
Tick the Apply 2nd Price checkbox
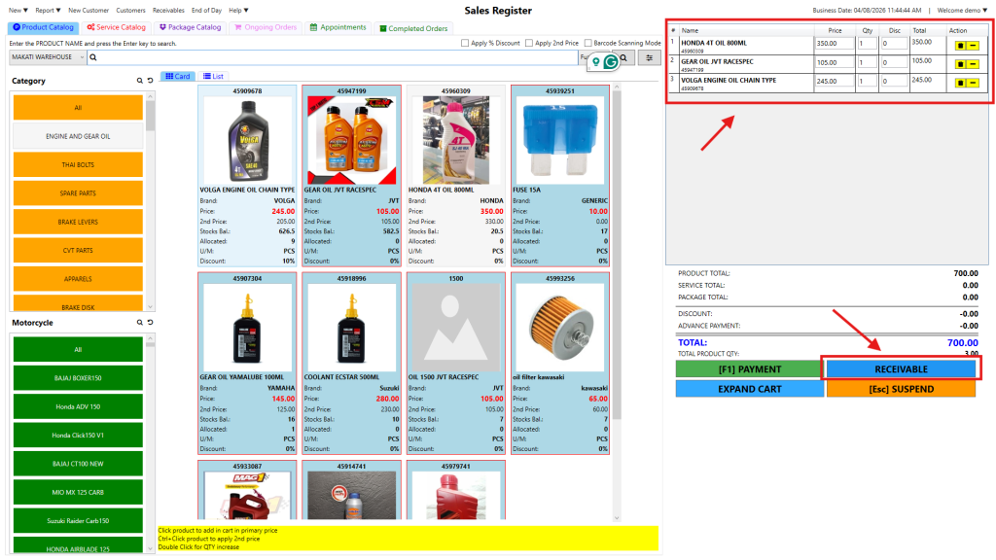(x=529, y=43)
